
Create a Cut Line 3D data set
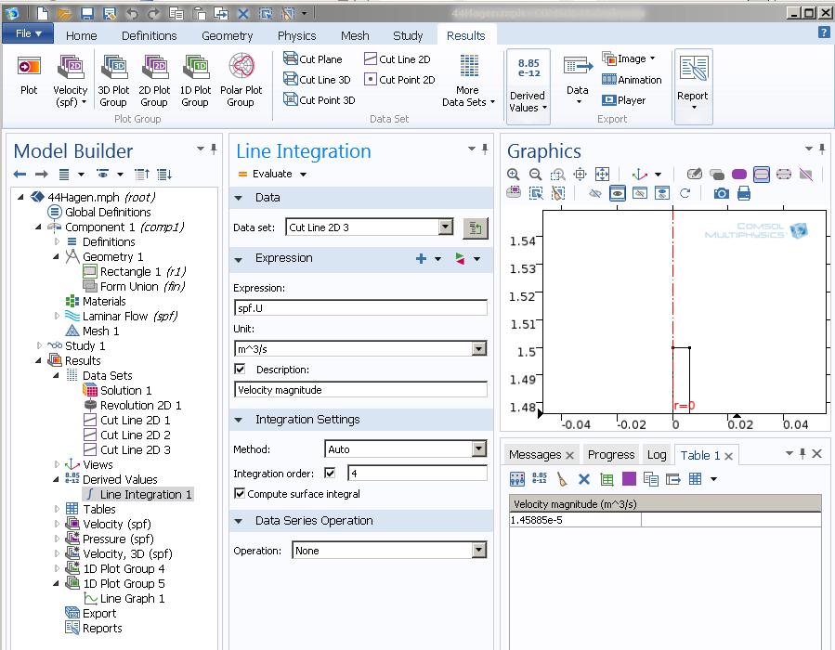coord(317,79)
